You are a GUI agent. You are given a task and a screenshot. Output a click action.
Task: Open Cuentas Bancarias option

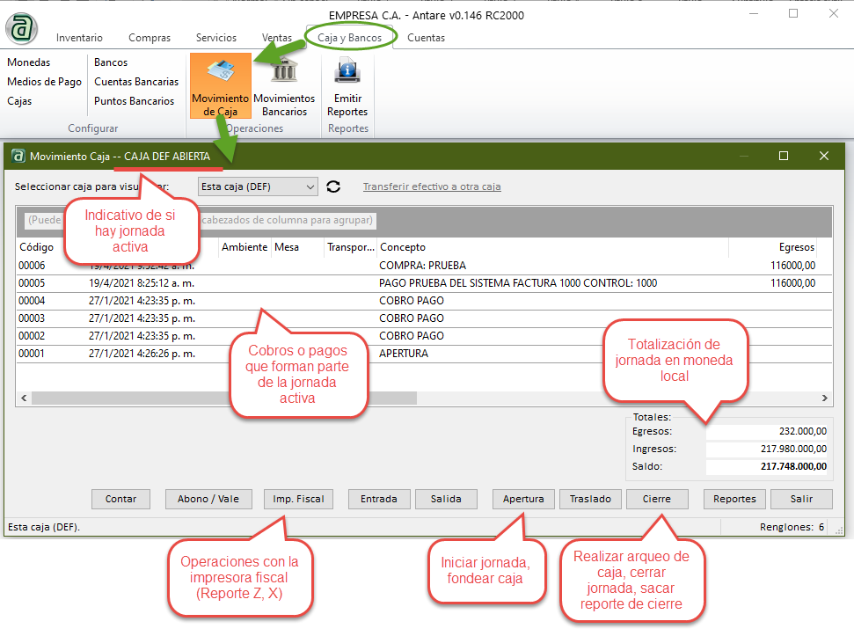pyautogui.click(x=136, y=82)
